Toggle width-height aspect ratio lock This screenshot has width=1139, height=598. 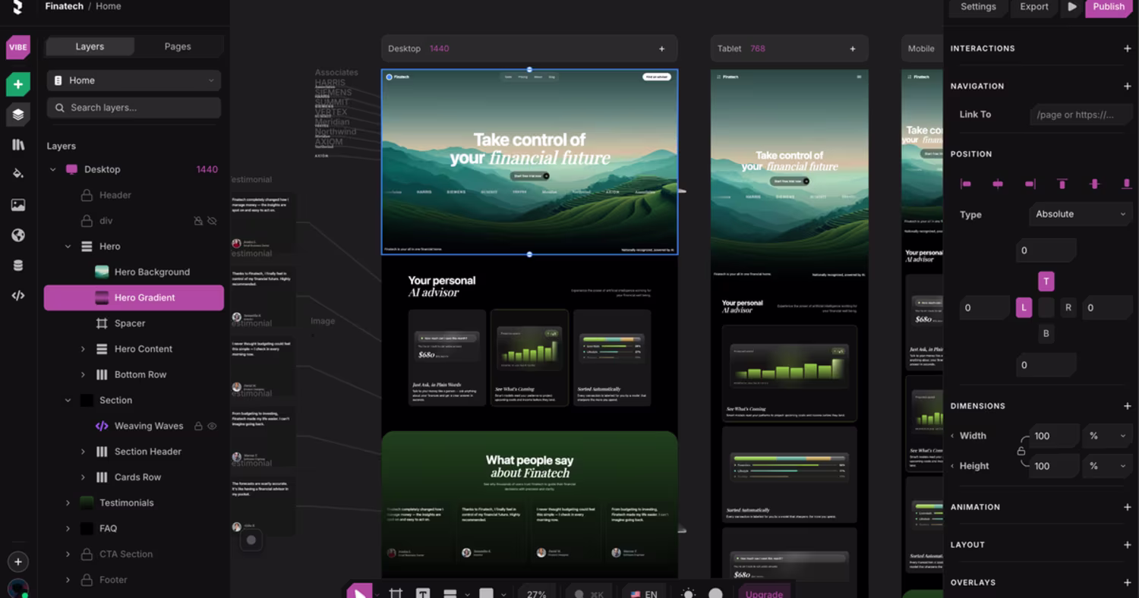[x=1021, y=451]
